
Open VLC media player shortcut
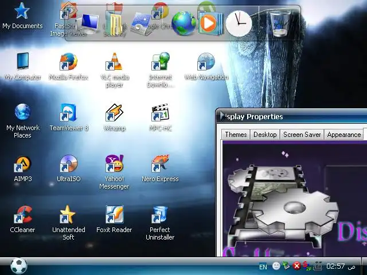click(115, 70)
